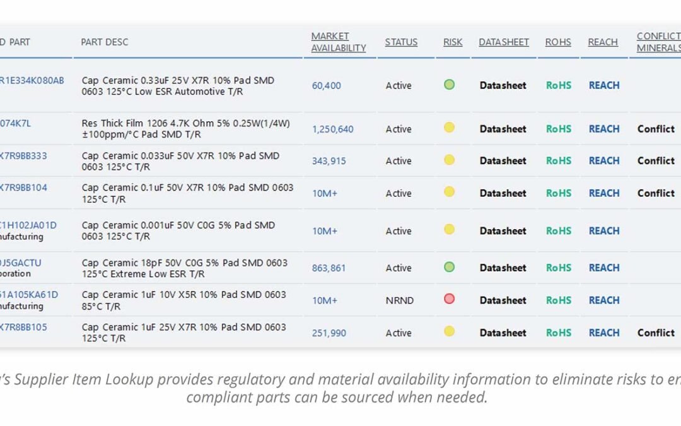Open 10M+ availability for 0.001uF C0G capacitor
This screenshot has width=681, height=426.
point(325,231)
